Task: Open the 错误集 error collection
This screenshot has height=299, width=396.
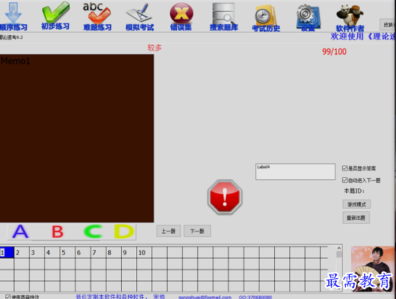Action: [x=181, y=17]
